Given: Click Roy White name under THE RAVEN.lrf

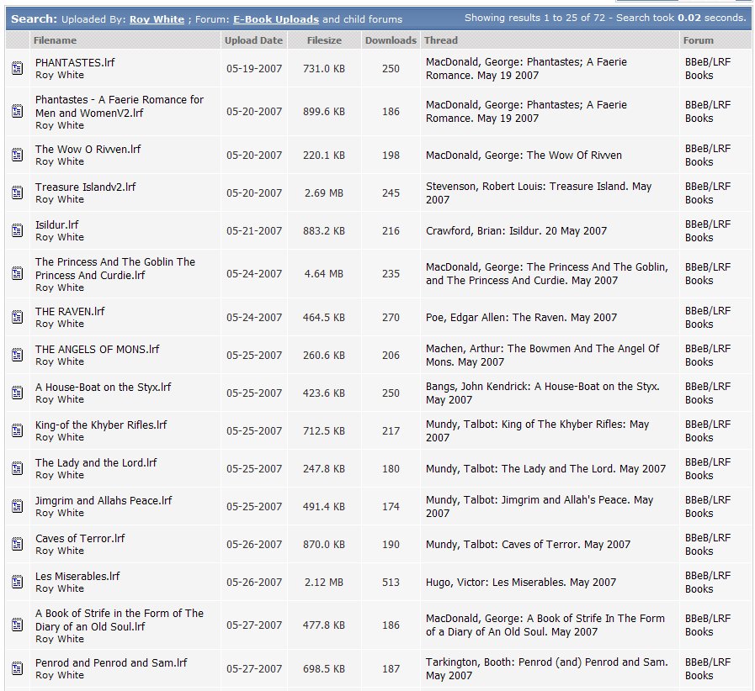Looking at the screenshot, I should [60, 324].
